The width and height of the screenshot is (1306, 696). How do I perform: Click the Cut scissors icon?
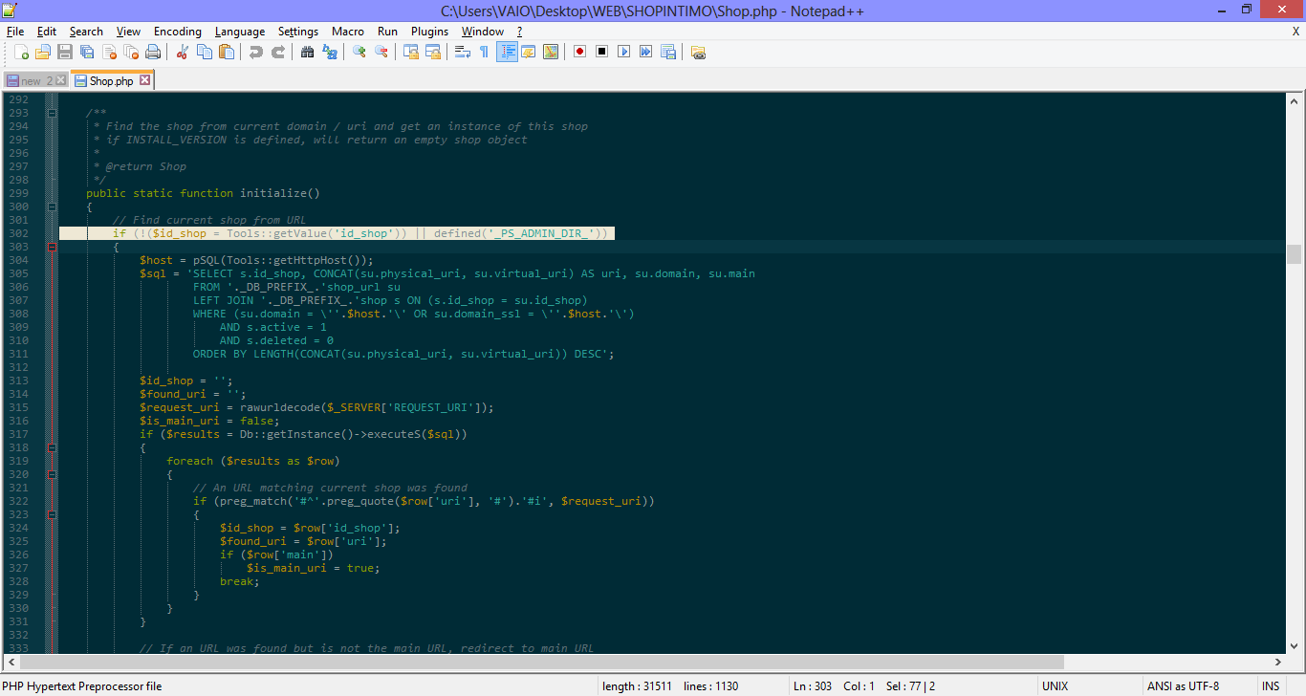coord(182,52)
